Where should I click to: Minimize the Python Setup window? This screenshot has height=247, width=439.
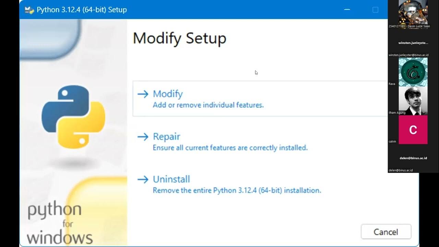pos(347,10)
